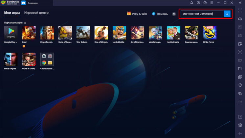This screenshot has width=245, height=138.
Task: Open the notifications bell icon
Action: (191, 3)
